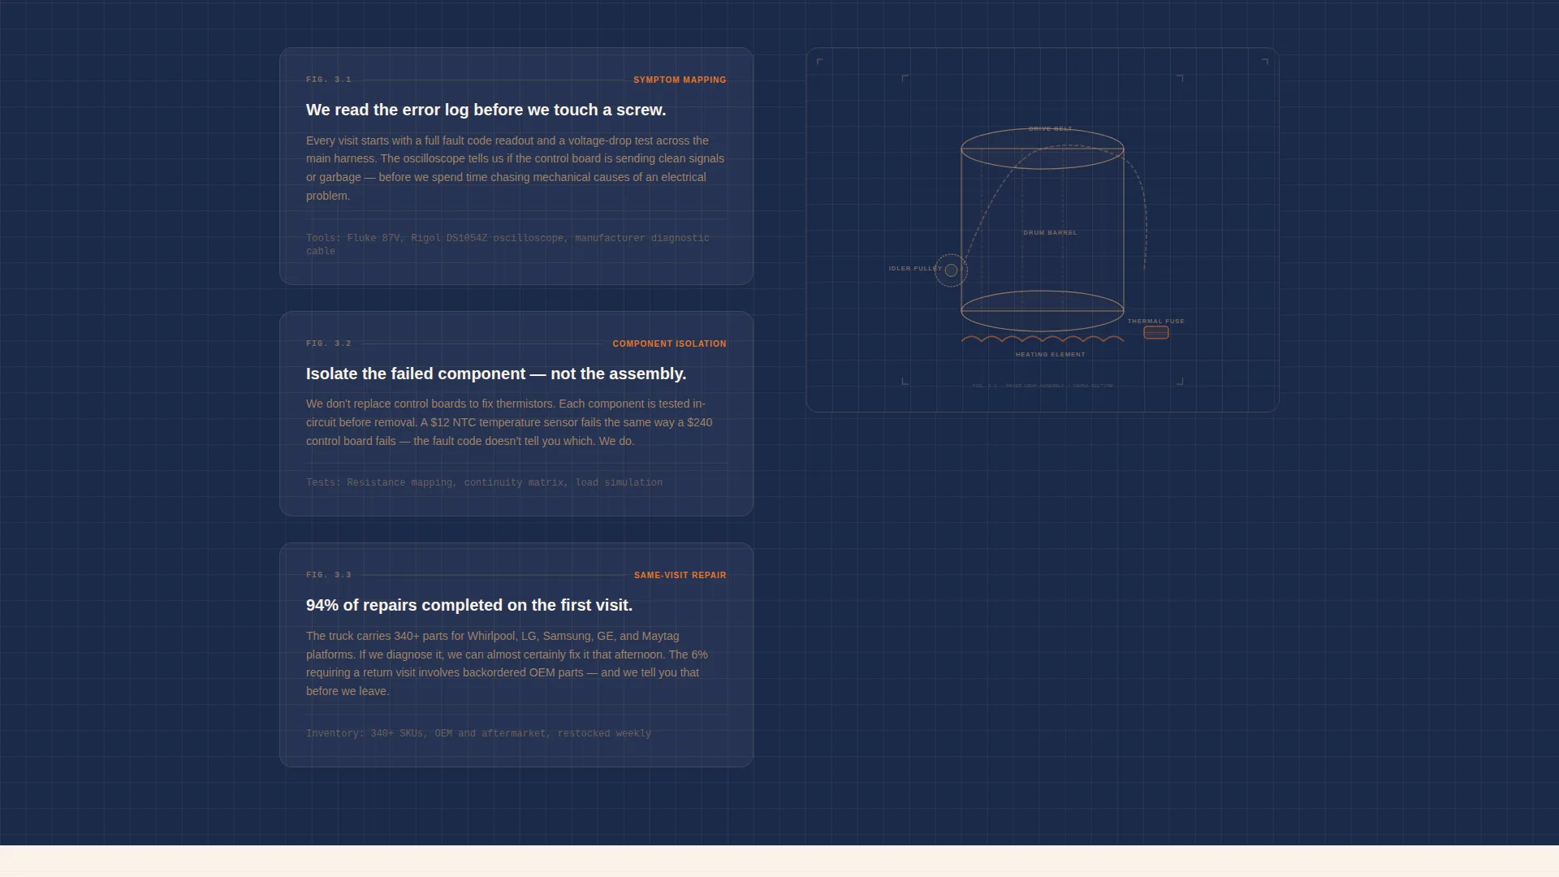Viewport: 1559px width, 877px height.
Task: Click the 'COMPONENT ISOLATION' tag
Action: [669, 343]
